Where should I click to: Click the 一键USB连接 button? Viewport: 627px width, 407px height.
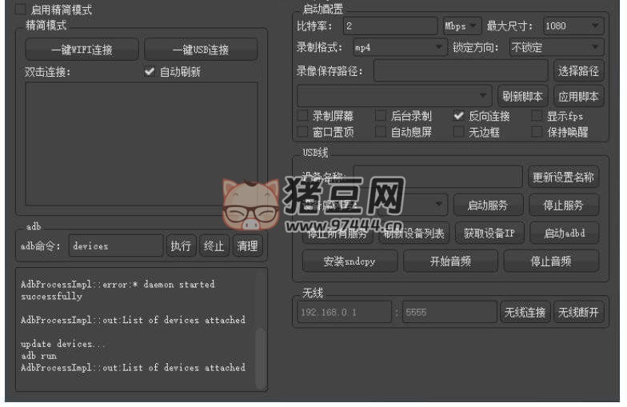pyautogui.click(x=201, y=50)
